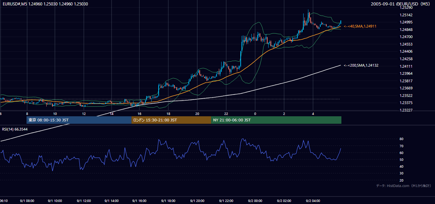The width and height of the screenshot is (435, 204).
Task: Click the RSI 70 level label
Action: click(x=401, y=146)
